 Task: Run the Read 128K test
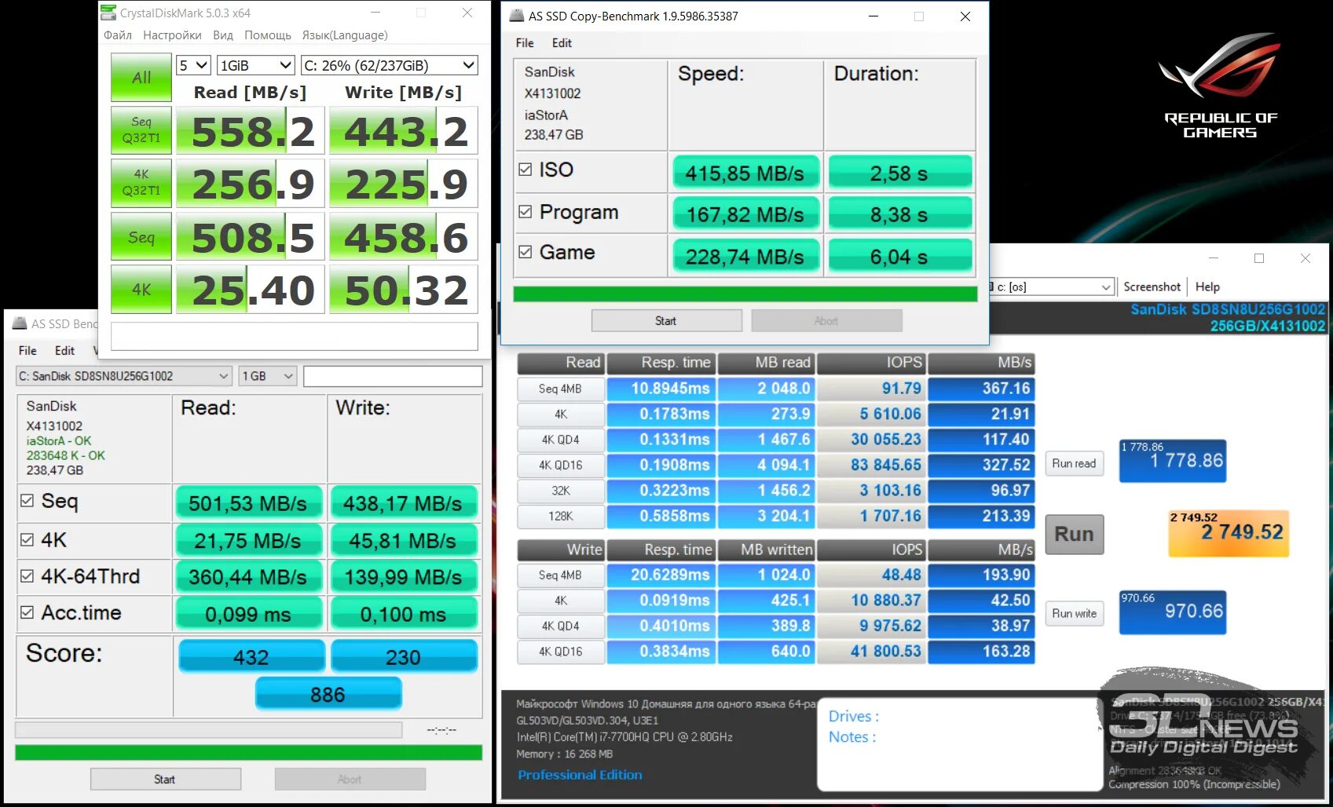(x=560, y=516)
